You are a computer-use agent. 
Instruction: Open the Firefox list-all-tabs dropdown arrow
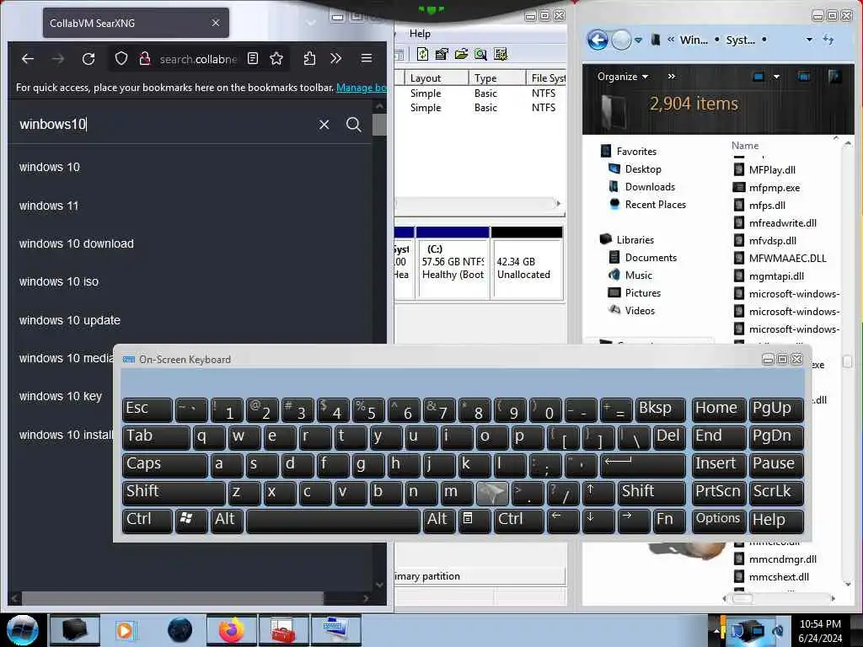pos(311,23)
